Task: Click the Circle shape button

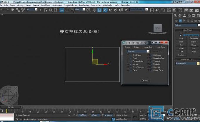Action: coord(181,42)
